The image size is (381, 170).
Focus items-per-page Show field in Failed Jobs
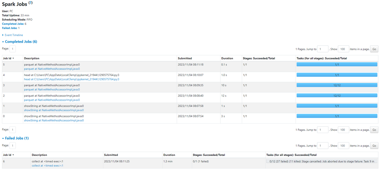click(x=343, y=146)
